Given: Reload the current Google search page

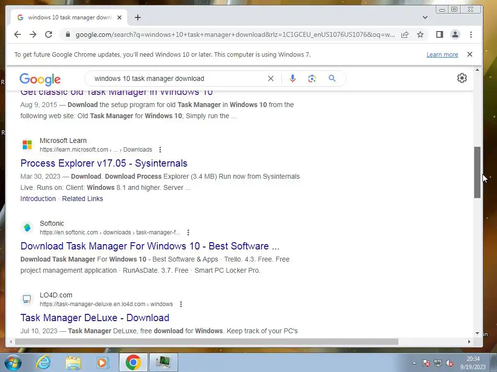Looking at the screenshot, I should pos(49,34).
